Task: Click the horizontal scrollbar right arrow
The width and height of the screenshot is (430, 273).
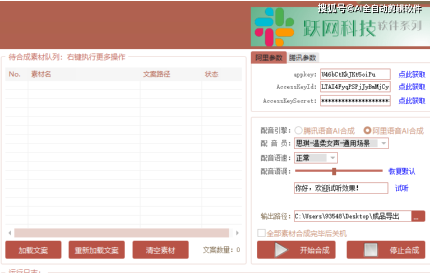Action: [x=237, y=233]
